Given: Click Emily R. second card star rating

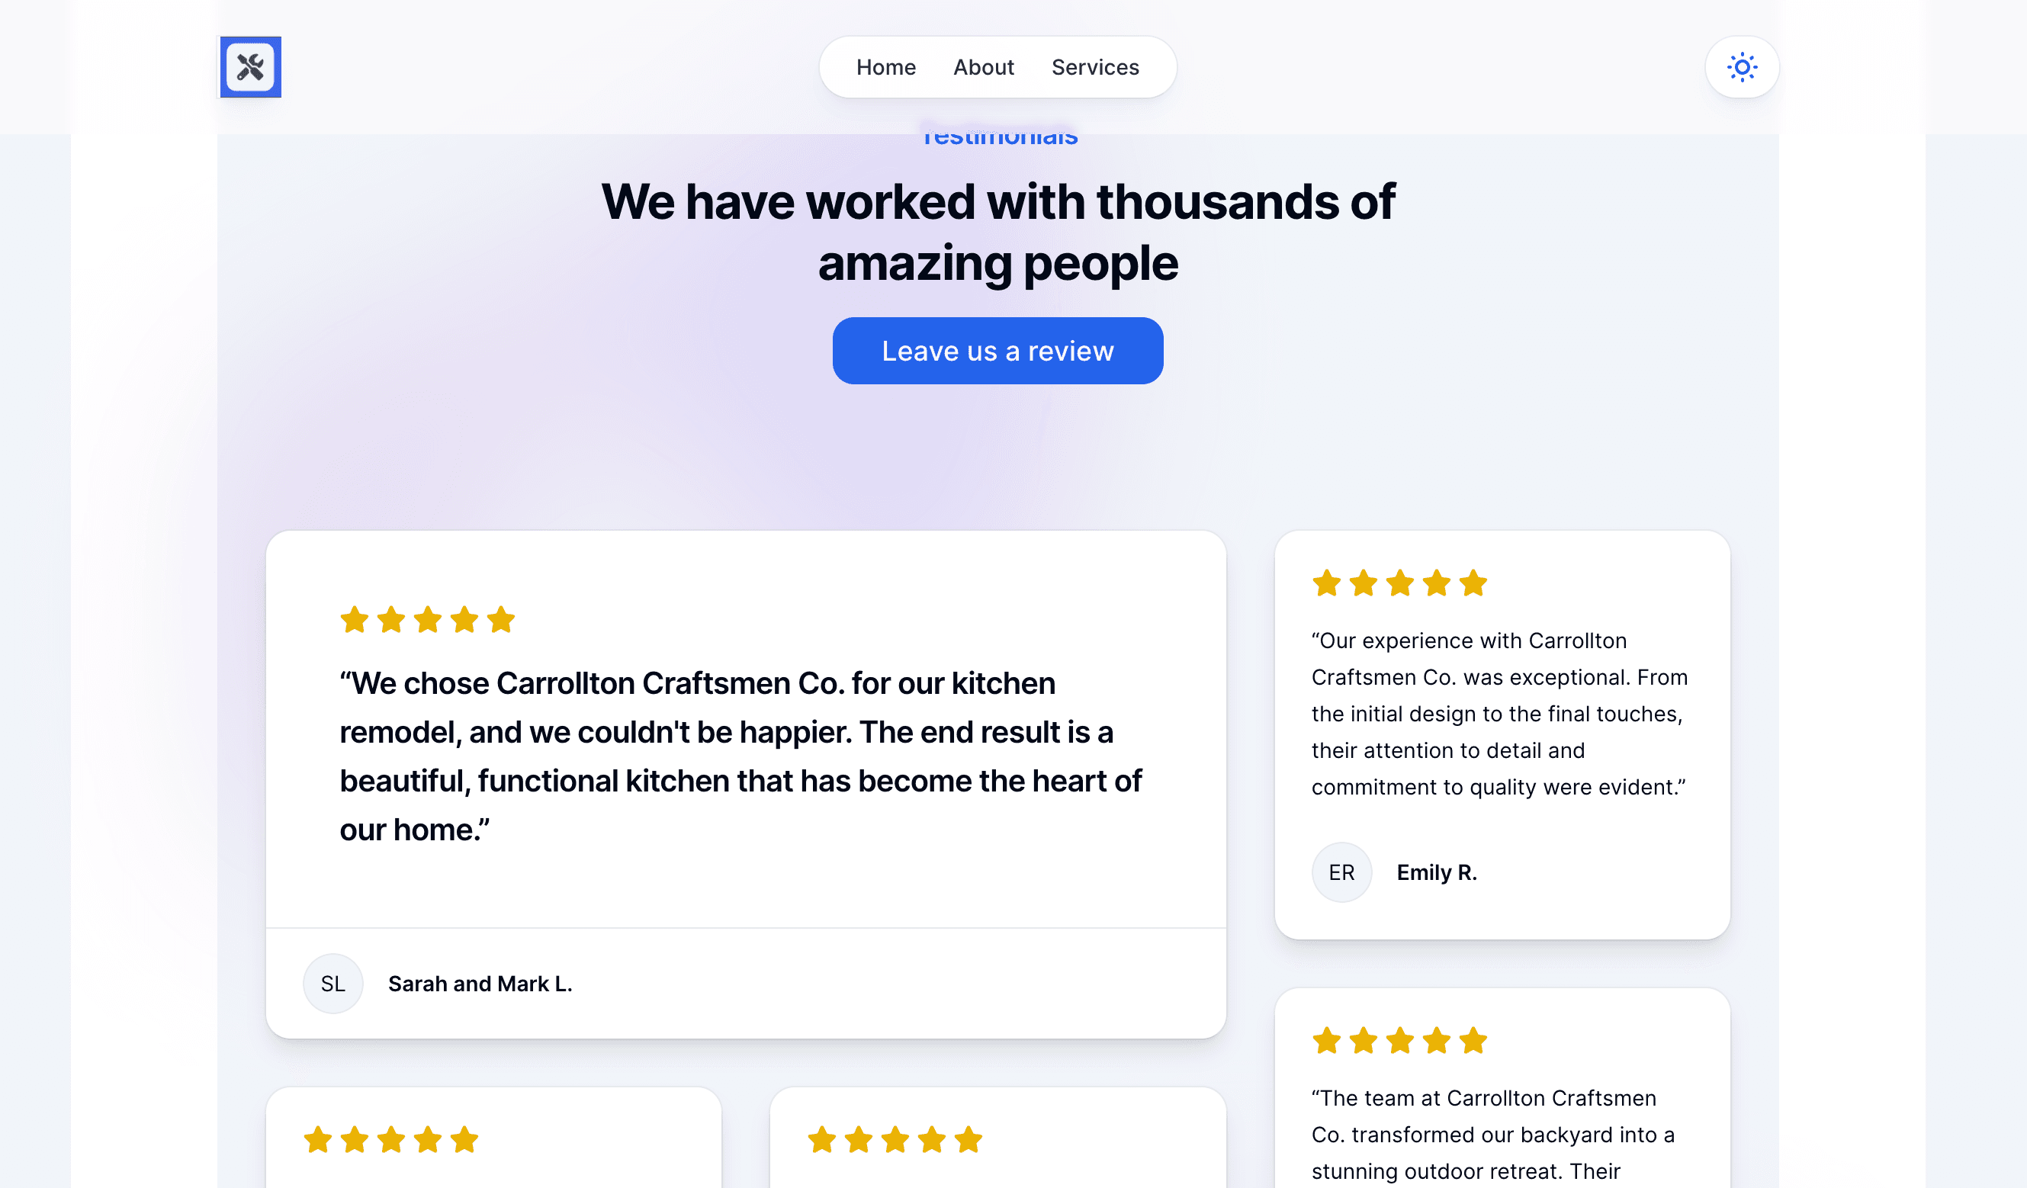Looking at the screenshot, I should tap(1400, 581).
